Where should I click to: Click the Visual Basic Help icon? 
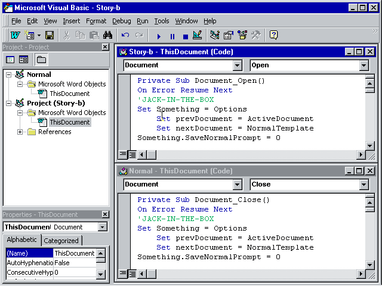[273, 36]
